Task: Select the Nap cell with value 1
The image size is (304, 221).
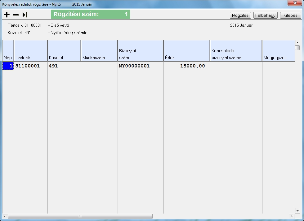Action: point(8,66)
